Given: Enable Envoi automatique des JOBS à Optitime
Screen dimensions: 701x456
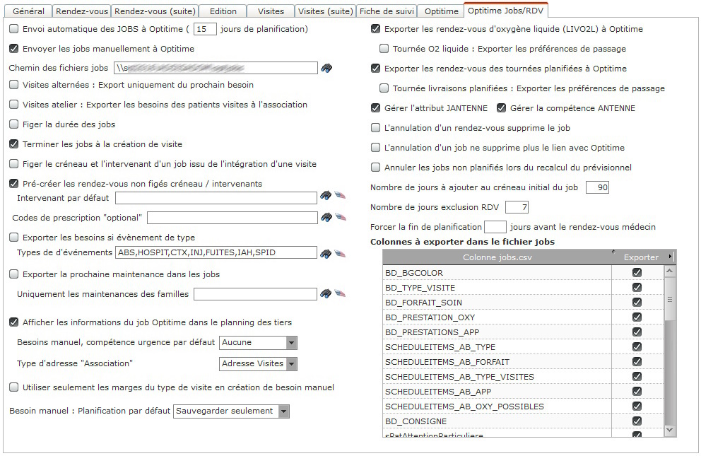Looking at the screenshot, I should pyautogui.click(x=14, y=29).
